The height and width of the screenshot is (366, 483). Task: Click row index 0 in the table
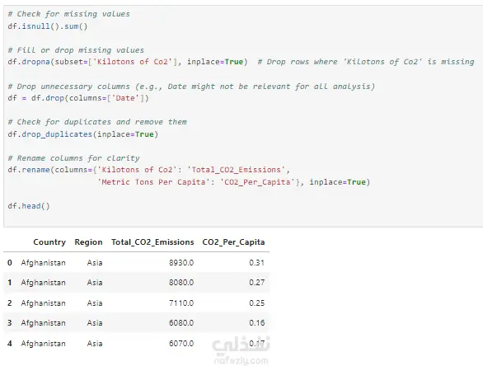[10, 263]
